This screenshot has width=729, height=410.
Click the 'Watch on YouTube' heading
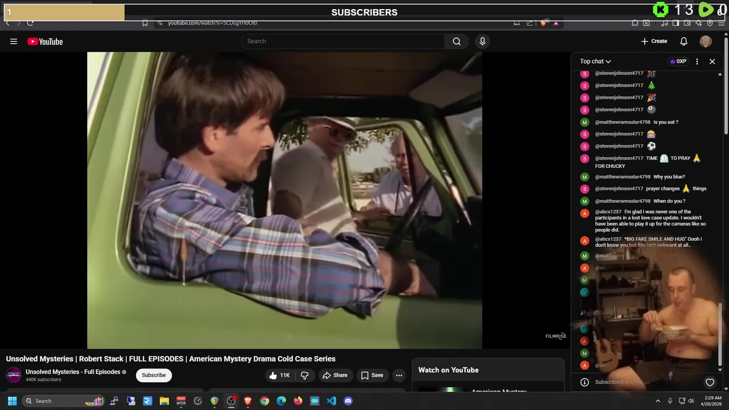(448, 370)
